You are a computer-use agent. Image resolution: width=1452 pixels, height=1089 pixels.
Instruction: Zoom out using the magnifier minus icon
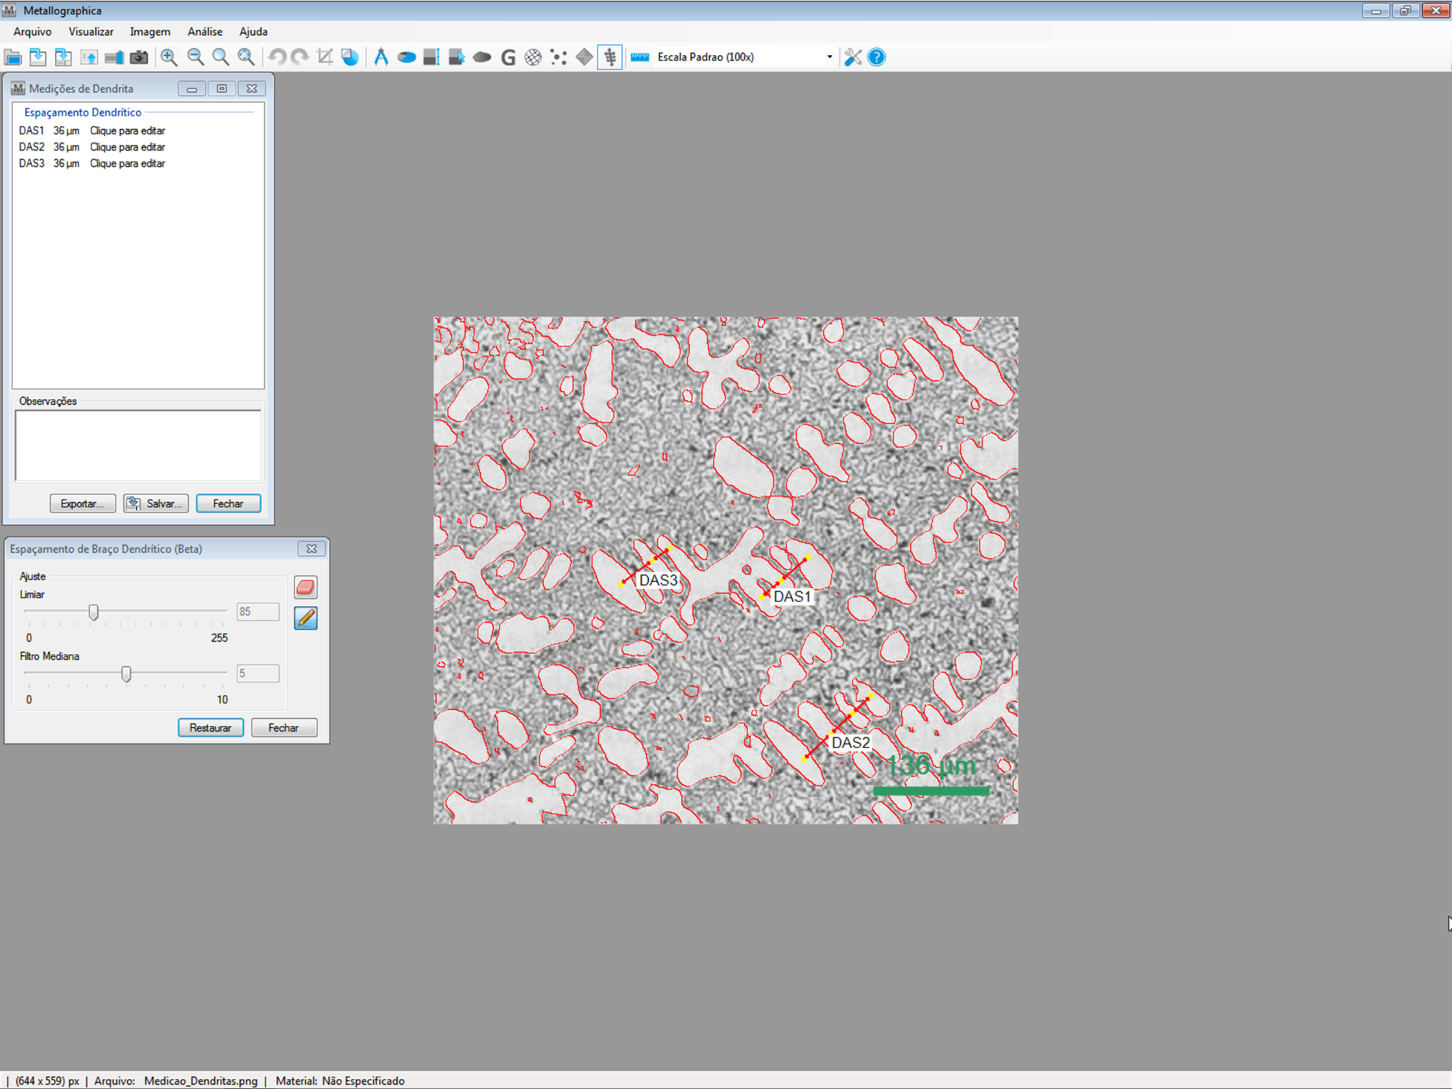click(195, 57)
